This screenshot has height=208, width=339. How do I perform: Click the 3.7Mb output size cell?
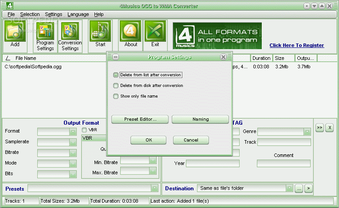tap(304, 67)
